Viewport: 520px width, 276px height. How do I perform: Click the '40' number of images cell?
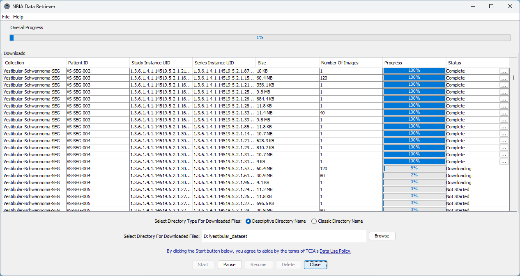click(x=351, y=113)
